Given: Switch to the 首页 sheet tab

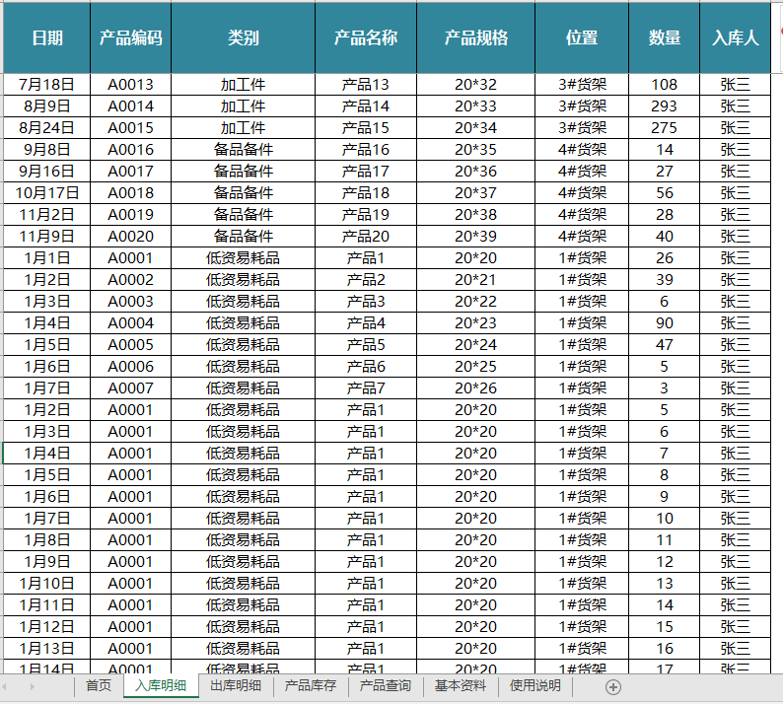Looking at the screenshot, I should (x=99, y=685).
